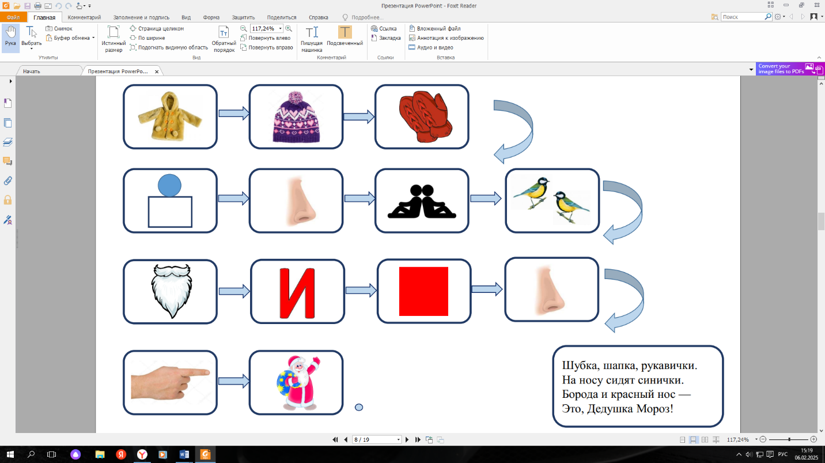Open the Attachments paperclip panel
The width and height of the screenshot is (825, 463).
[x=8, y=180]
